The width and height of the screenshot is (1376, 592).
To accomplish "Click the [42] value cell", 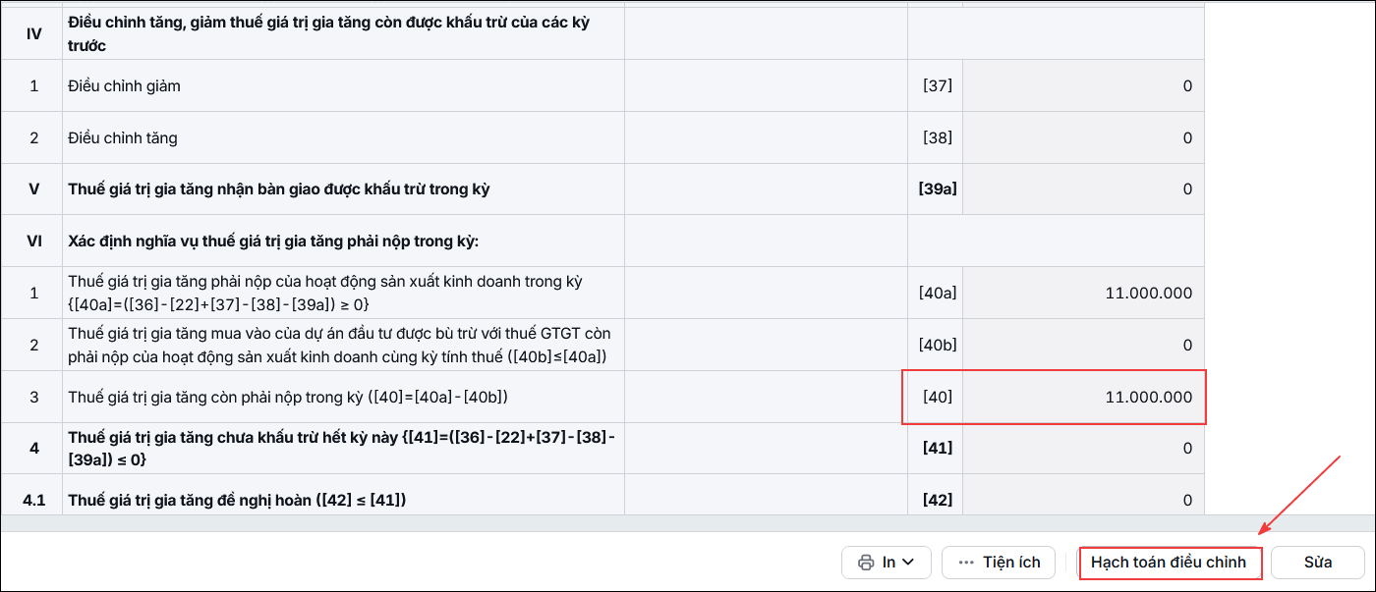I will pyautogui.click(x=1083, y=500).
